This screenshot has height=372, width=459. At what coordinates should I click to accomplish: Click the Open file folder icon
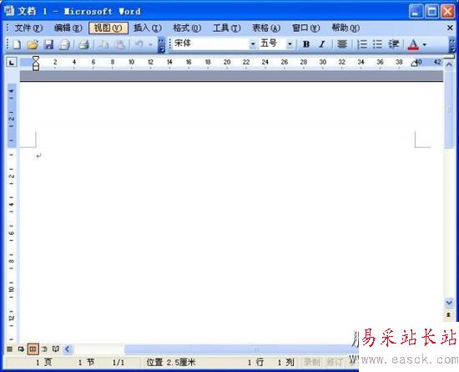pyautogui.click(x=33, y=44)
